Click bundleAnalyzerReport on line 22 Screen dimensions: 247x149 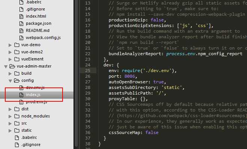coord(135,54)
